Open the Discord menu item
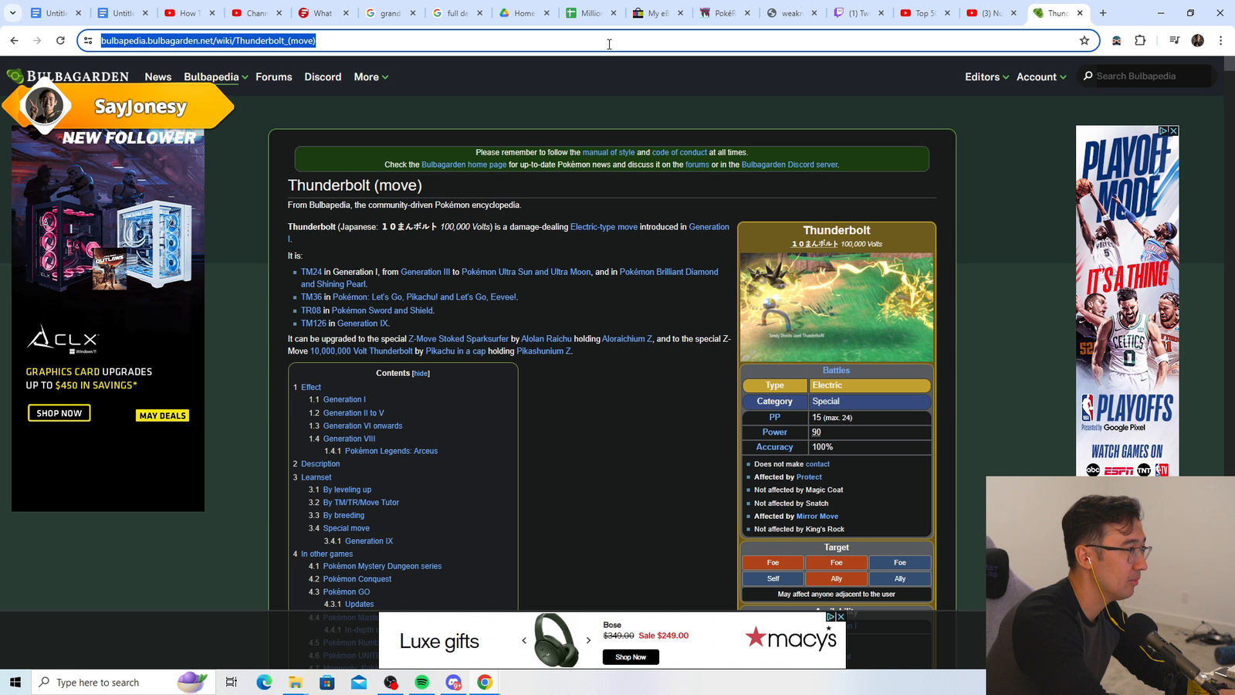This screenshot has width=1235, height=695. tap(323, 76)
